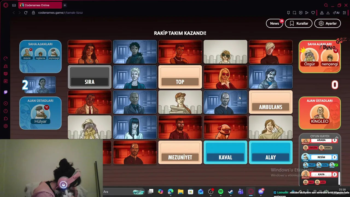
Task: Launch Microsoft Edge from taskbar
Action: (171, 192)
